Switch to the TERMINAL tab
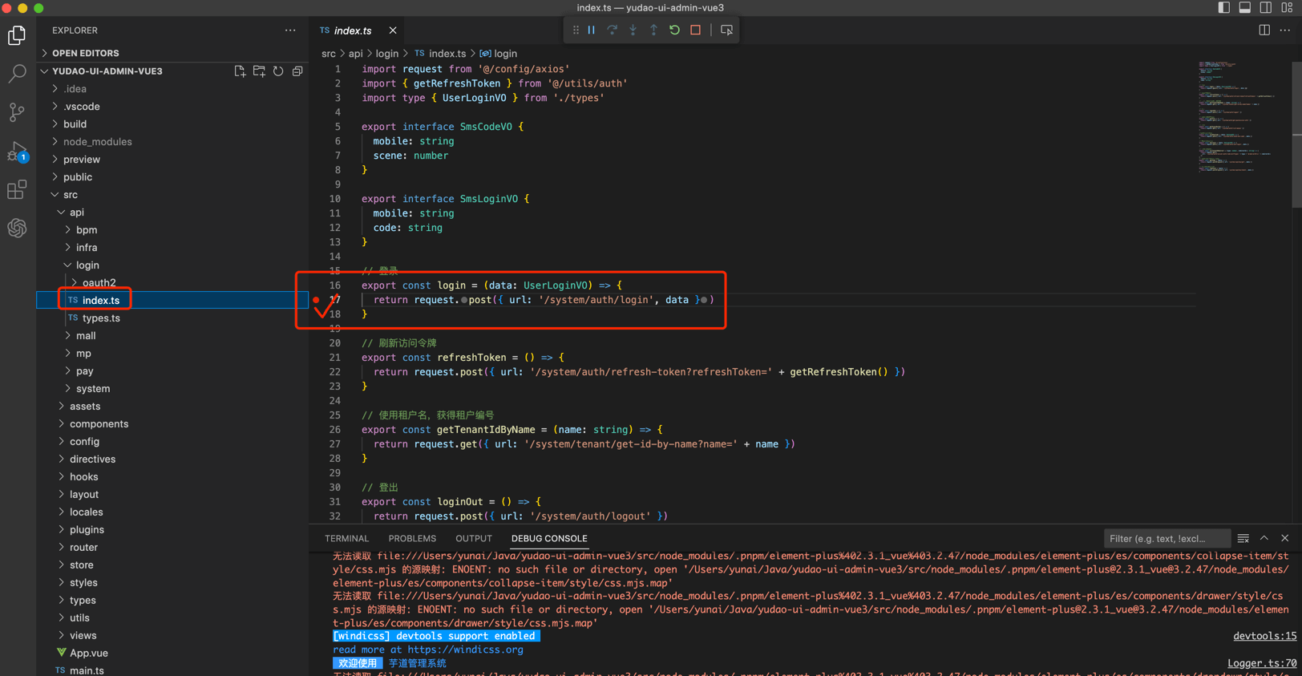This screenshot has height=676, width=1302. (346, 539)
